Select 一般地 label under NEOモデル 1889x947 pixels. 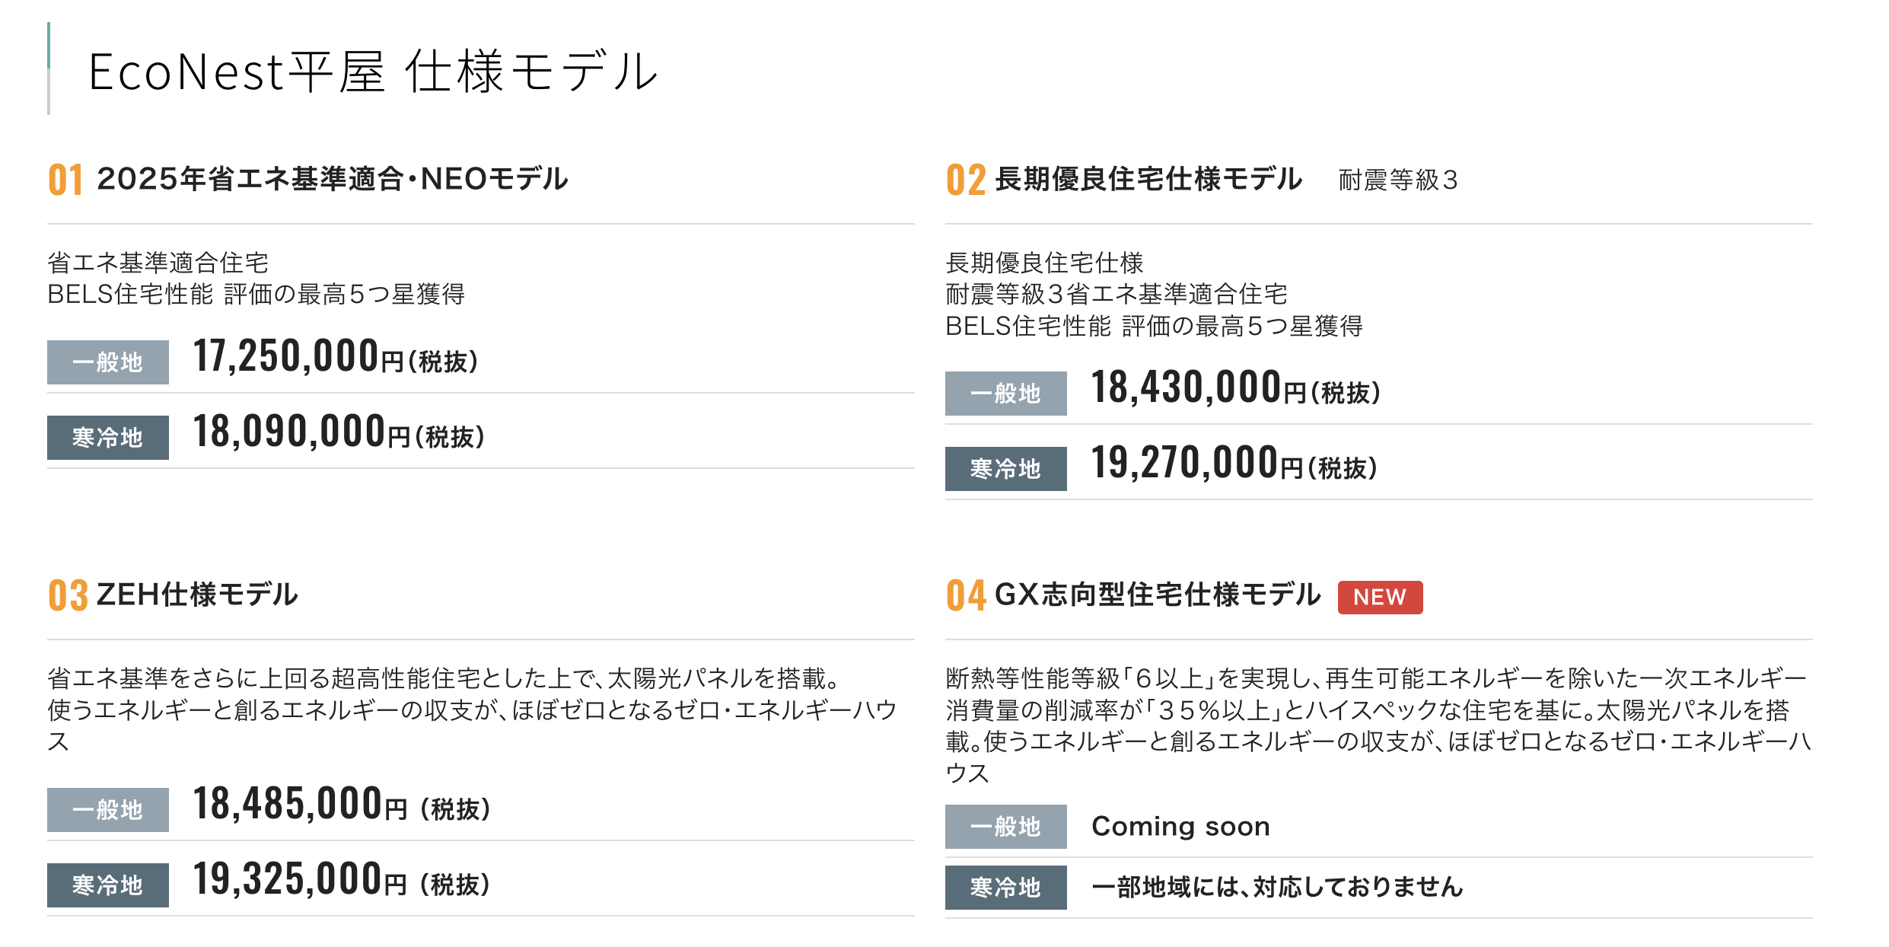[108, 362]
